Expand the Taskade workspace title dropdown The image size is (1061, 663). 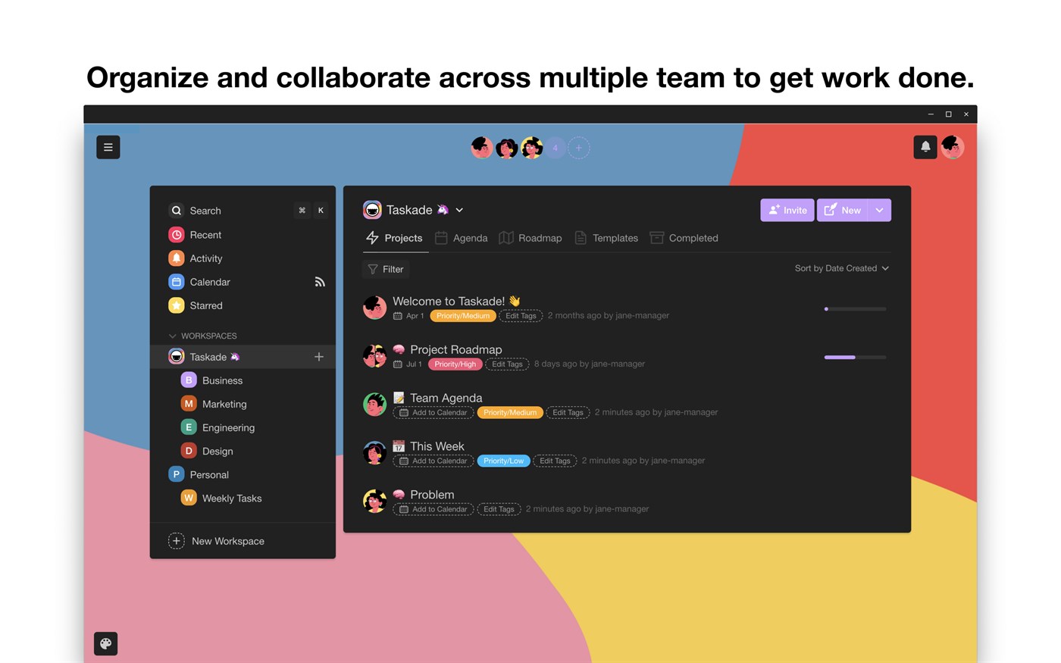click(459, 210)
